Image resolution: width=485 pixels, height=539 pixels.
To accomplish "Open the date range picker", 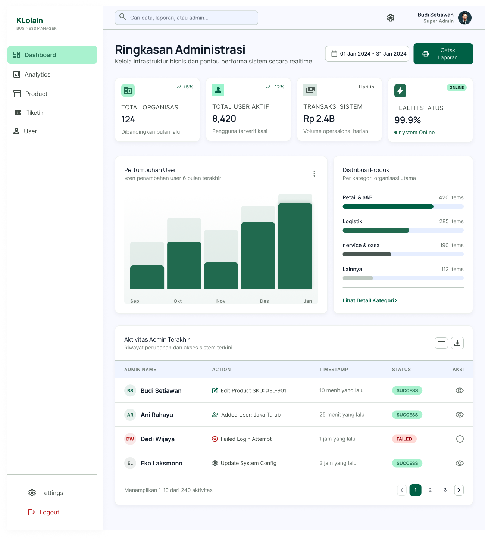I will click(x=367, y=54).
